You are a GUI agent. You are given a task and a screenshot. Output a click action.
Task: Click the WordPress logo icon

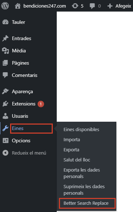[5, 6]
